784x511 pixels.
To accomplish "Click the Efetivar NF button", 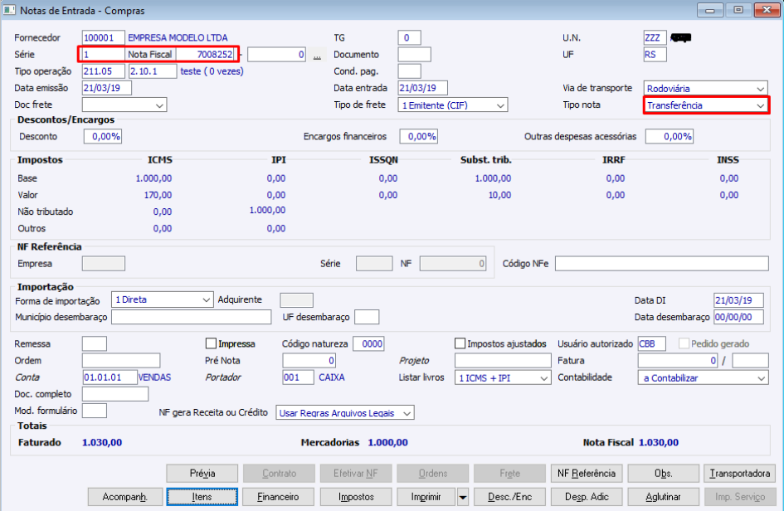I will click(356, 474).
